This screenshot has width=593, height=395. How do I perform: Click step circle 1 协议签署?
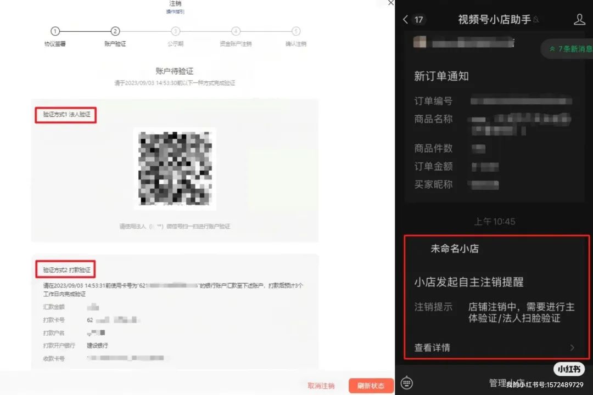pyautogui.click(x=55, y=31)
